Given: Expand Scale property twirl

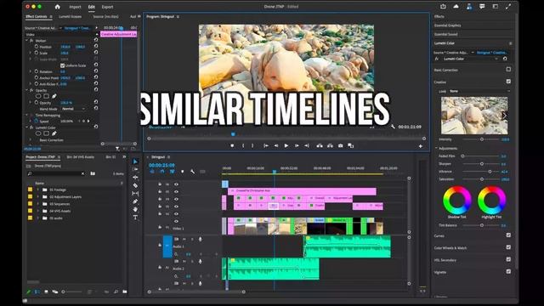Looking at the screenshot, I should pos(31,53).
